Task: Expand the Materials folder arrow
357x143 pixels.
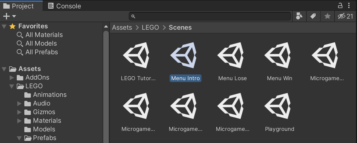Action: click(x=19, y=121)
